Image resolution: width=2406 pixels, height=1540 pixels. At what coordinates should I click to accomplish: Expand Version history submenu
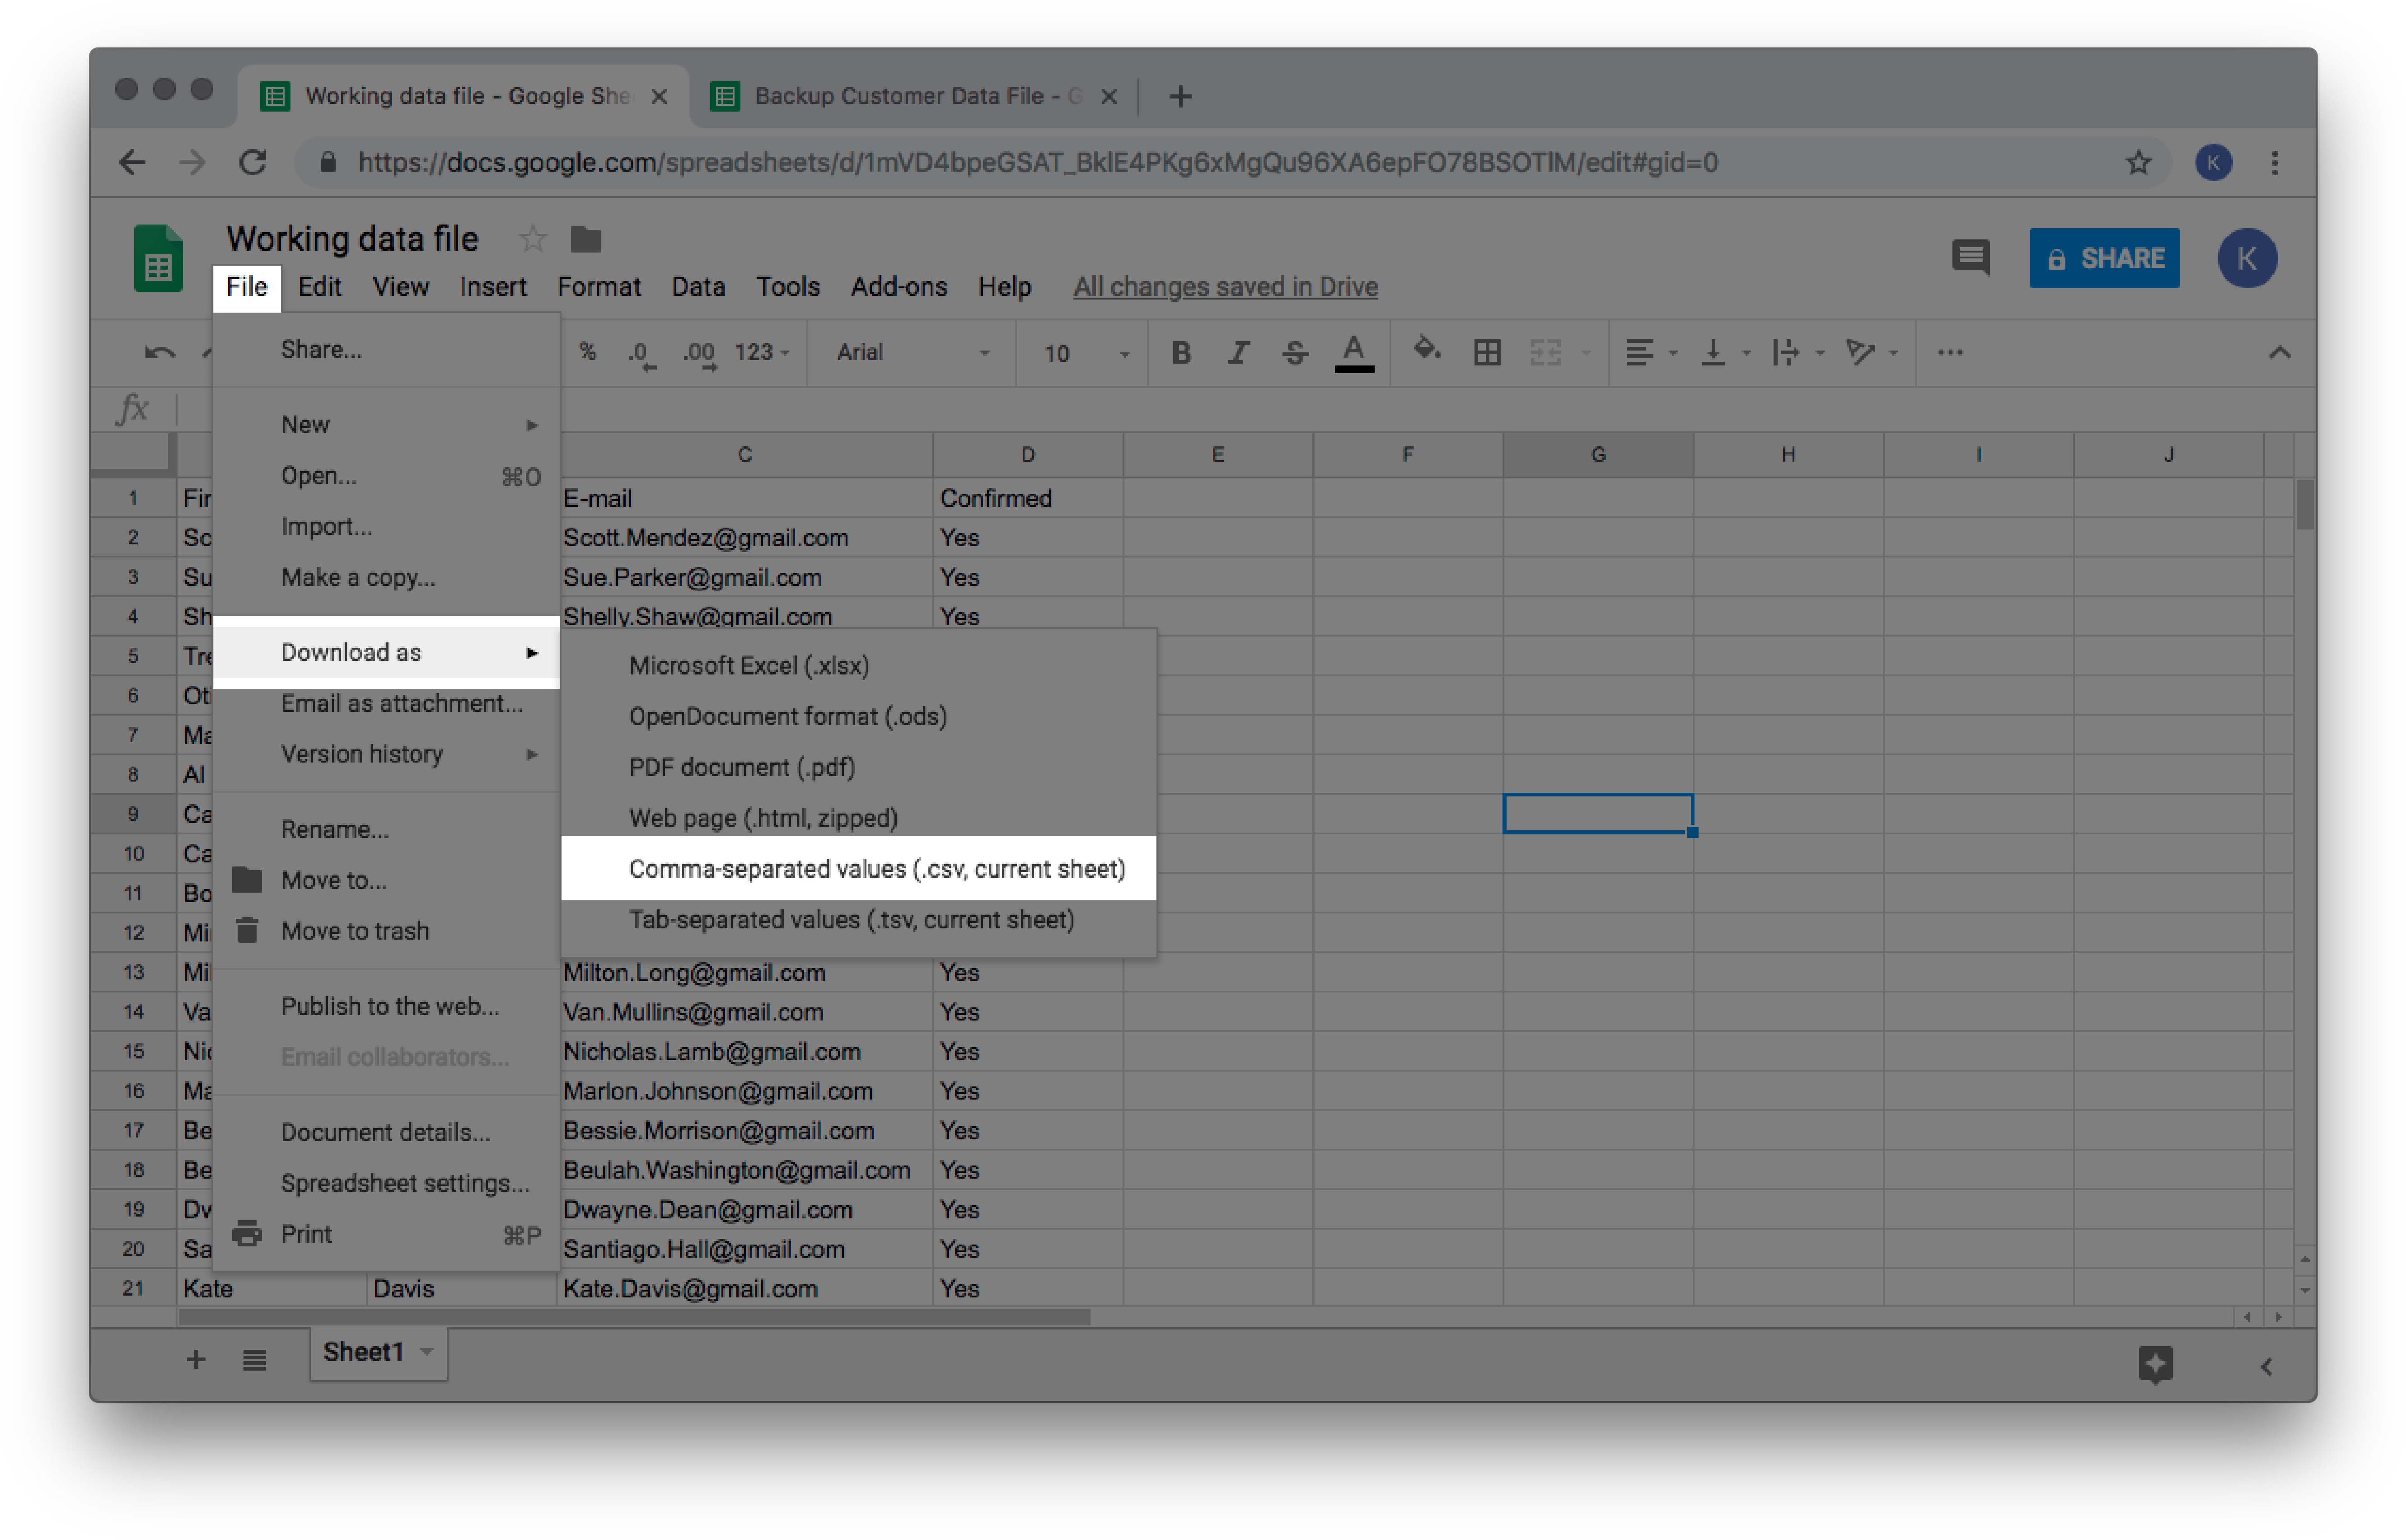pyautogui.click(x=386, y=754)
